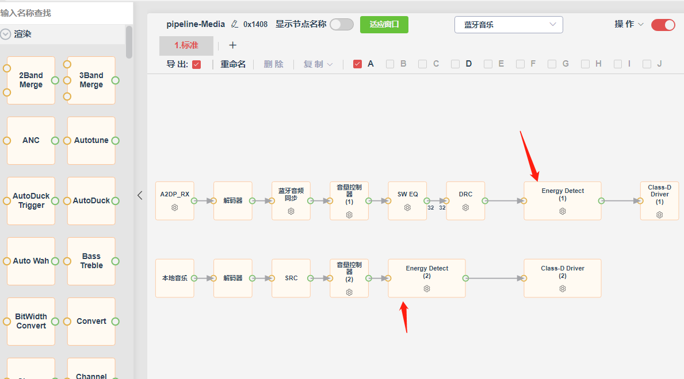
Task: Switch to the 1.标准 tab
Action: 186,45
